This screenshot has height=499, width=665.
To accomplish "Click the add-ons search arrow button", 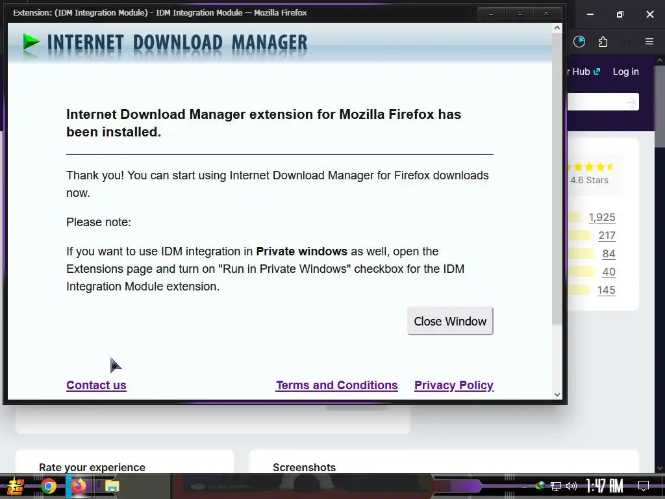I will [631, 102].
